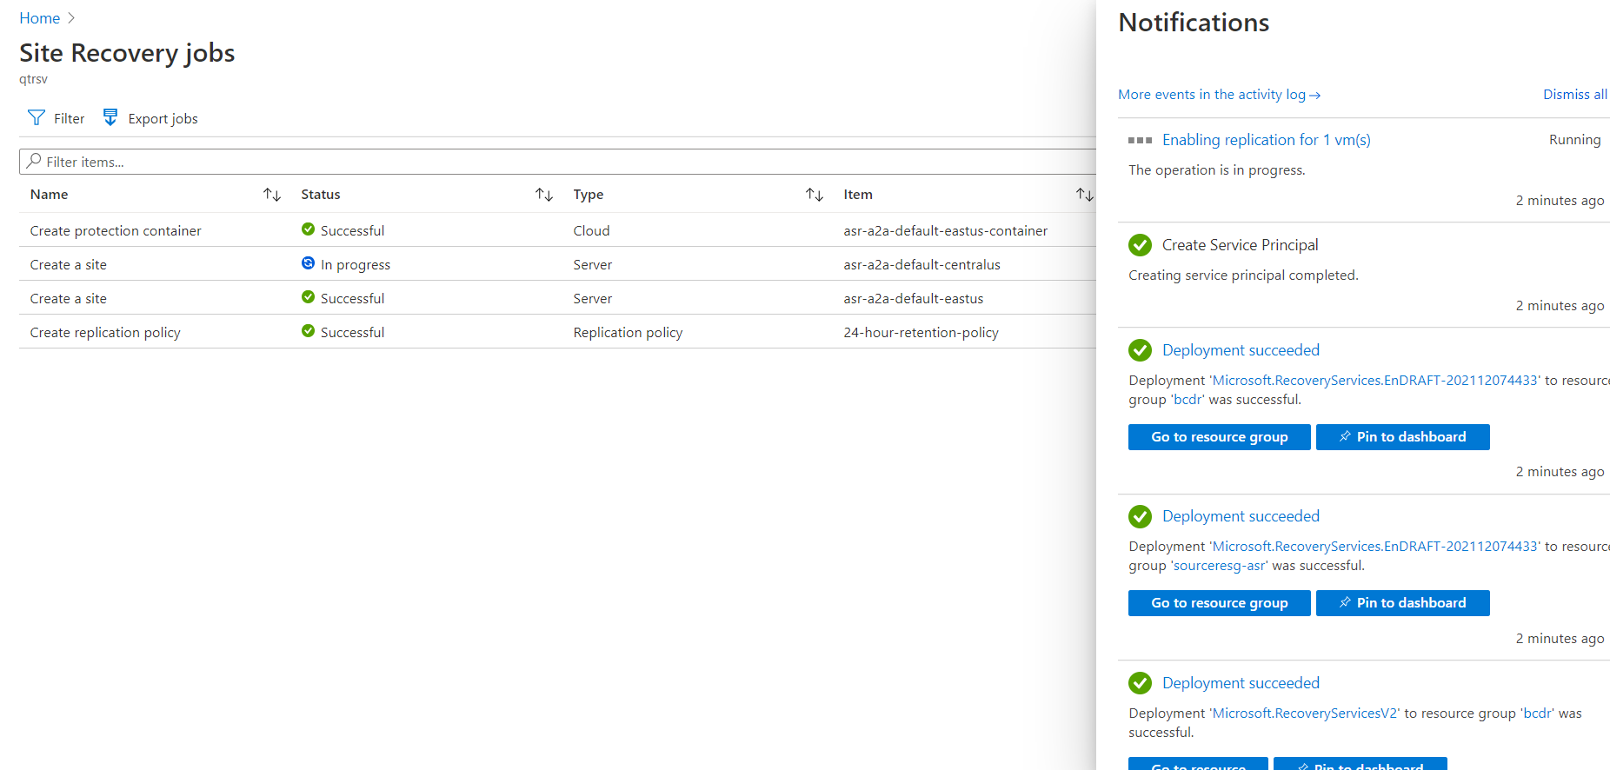This screenshot has width=1610, height=770.
Task: Dismiss all notifications
Action: (1575, 95)
